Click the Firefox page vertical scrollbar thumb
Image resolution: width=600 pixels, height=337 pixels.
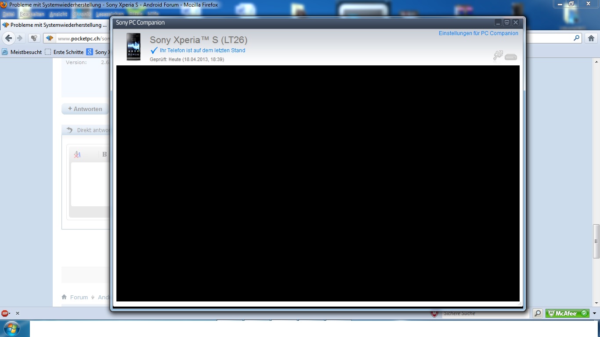click(596, 241)
